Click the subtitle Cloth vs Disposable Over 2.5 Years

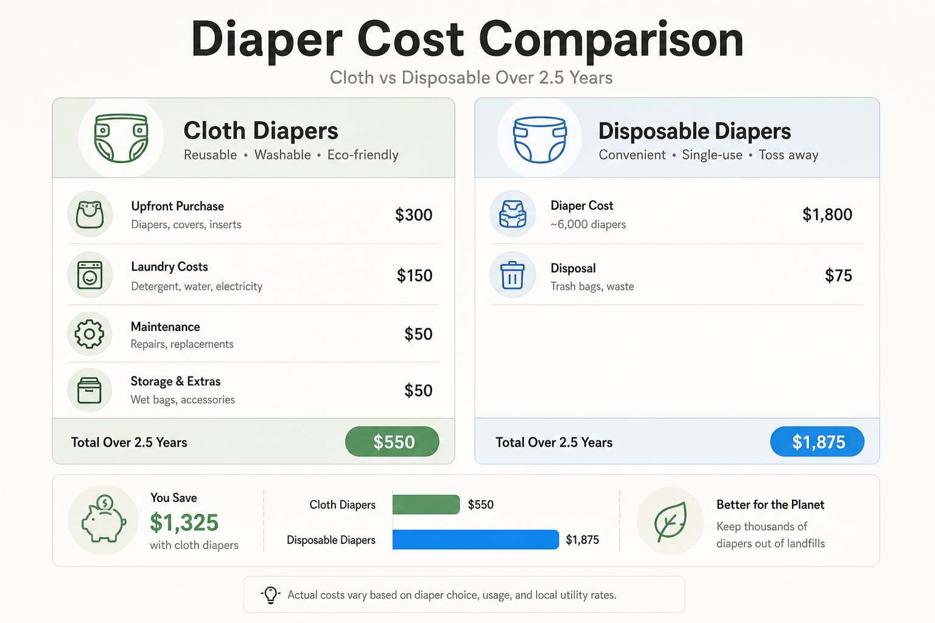(471, 78)
